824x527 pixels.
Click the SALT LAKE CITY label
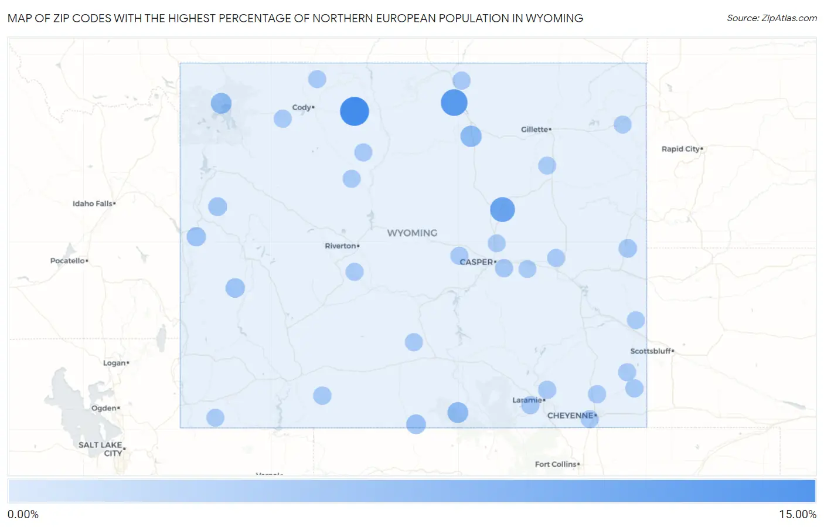(x=101, y=449)
